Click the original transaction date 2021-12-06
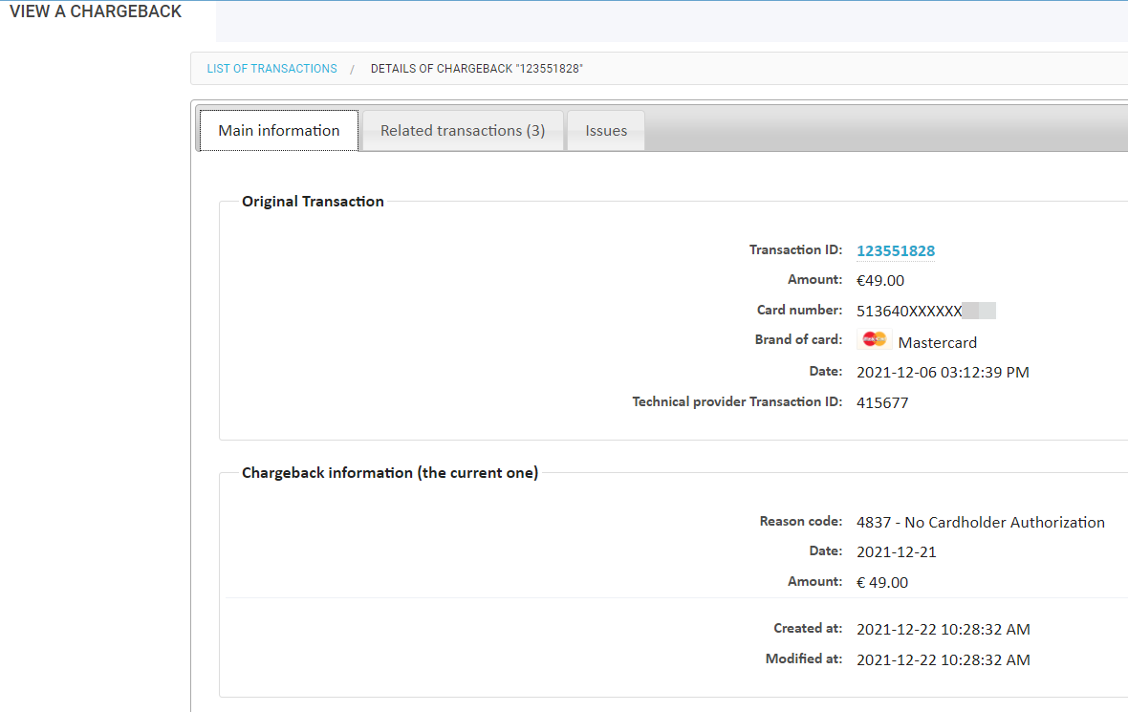Viewport: 1128px width, 712px height. 943,372
